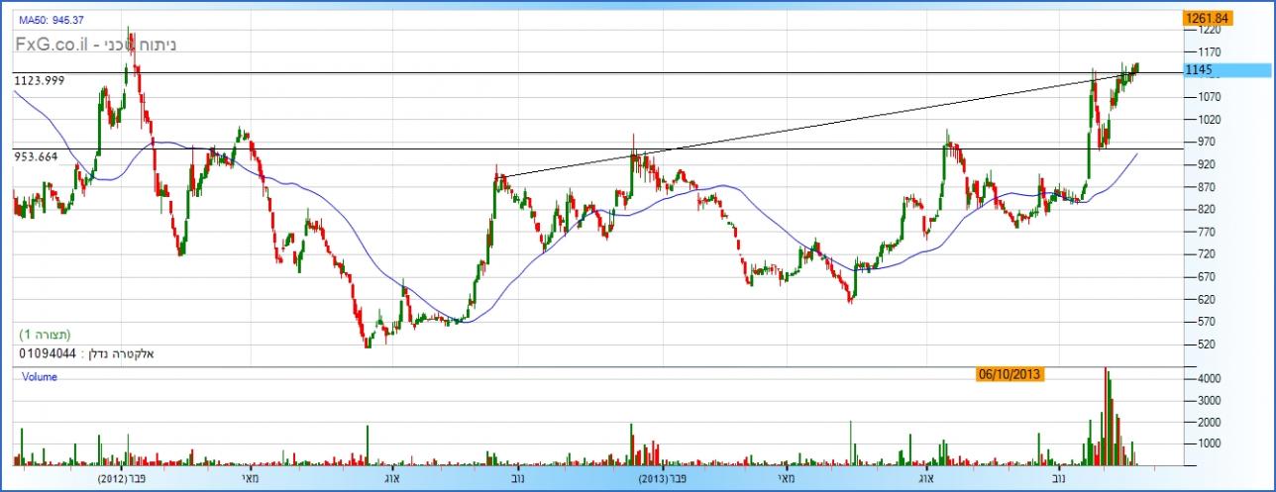Open the FxG.co.il watermark link
This screenshot has width=1276, height=492.
53,45
